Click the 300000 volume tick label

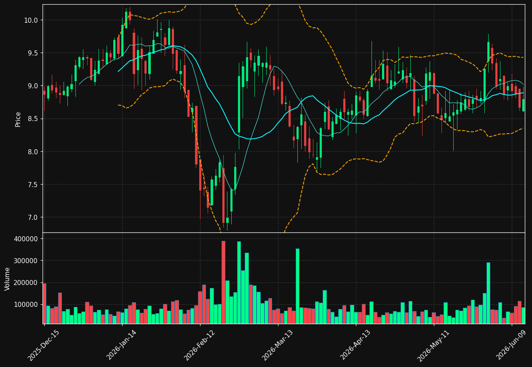[26, 261]
